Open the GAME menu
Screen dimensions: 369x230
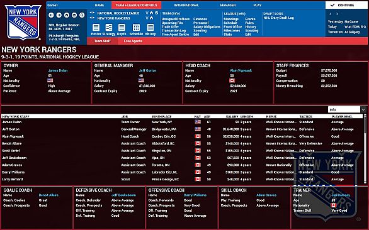click(99, 5)
